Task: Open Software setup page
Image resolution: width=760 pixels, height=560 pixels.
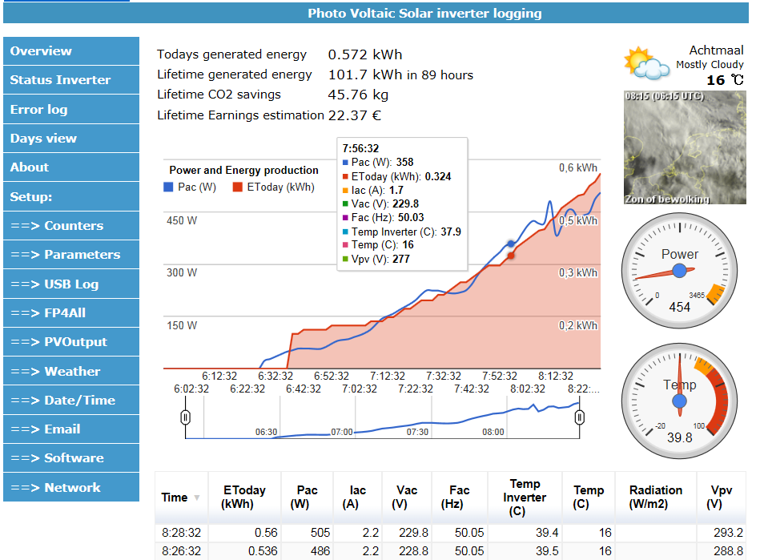Action: click(x=71, y=458)
